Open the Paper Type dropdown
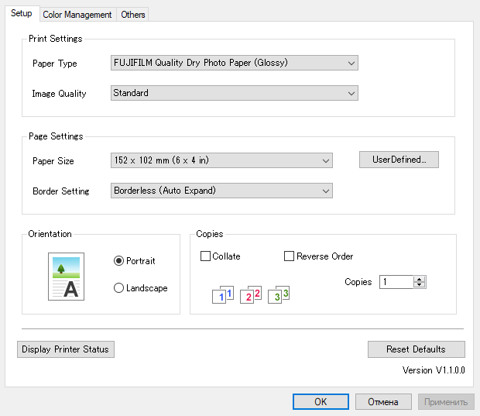 point(234,63)
